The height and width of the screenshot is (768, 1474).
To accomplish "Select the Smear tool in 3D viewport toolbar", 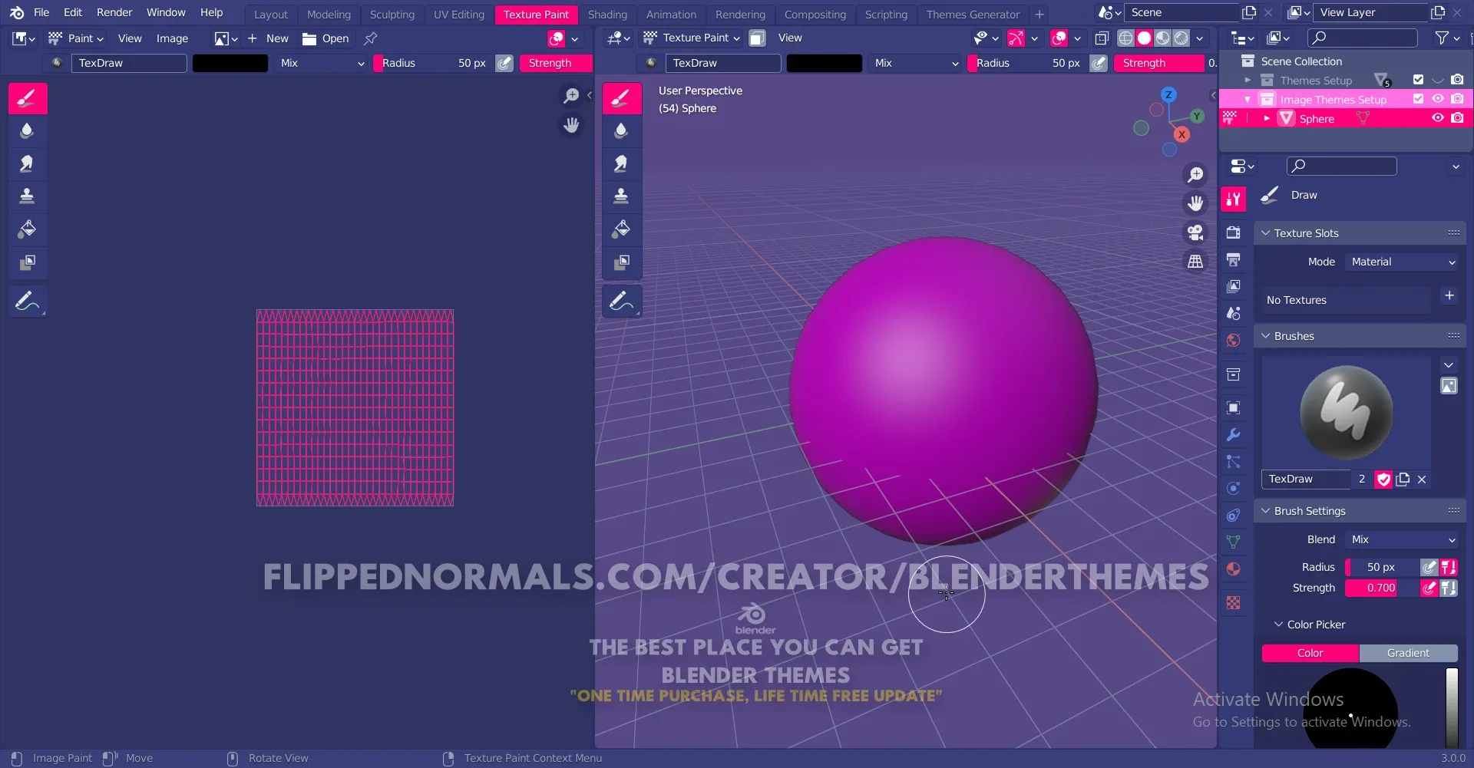I will coord(621,163).
